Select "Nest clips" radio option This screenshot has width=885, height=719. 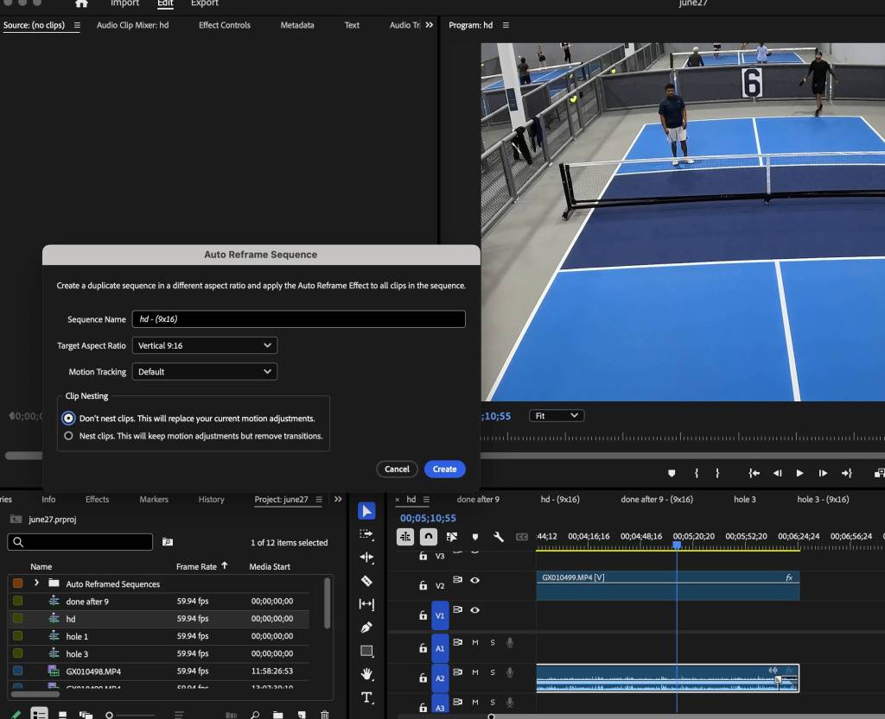click(x=68, y=436)
